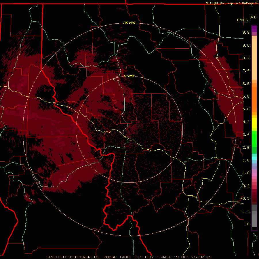Click the 1.8 legend value

246,160
